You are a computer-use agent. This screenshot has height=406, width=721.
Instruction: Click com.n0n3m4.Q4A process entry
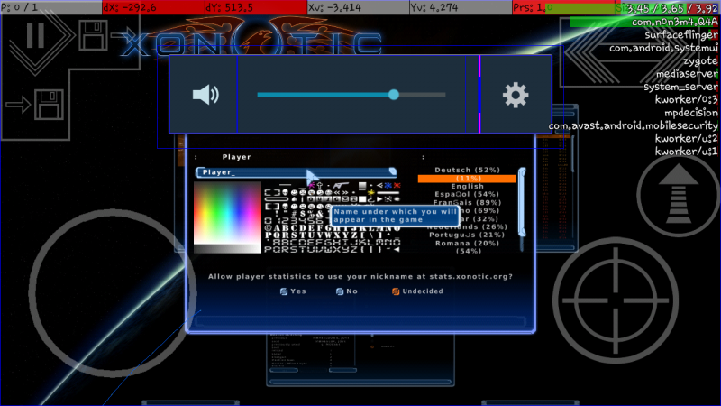(x=674, y=22)
